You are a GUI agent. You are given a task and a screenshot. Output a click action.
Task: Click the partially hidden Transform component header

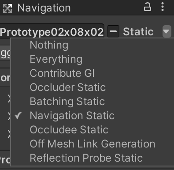click(x=5, y=78)
